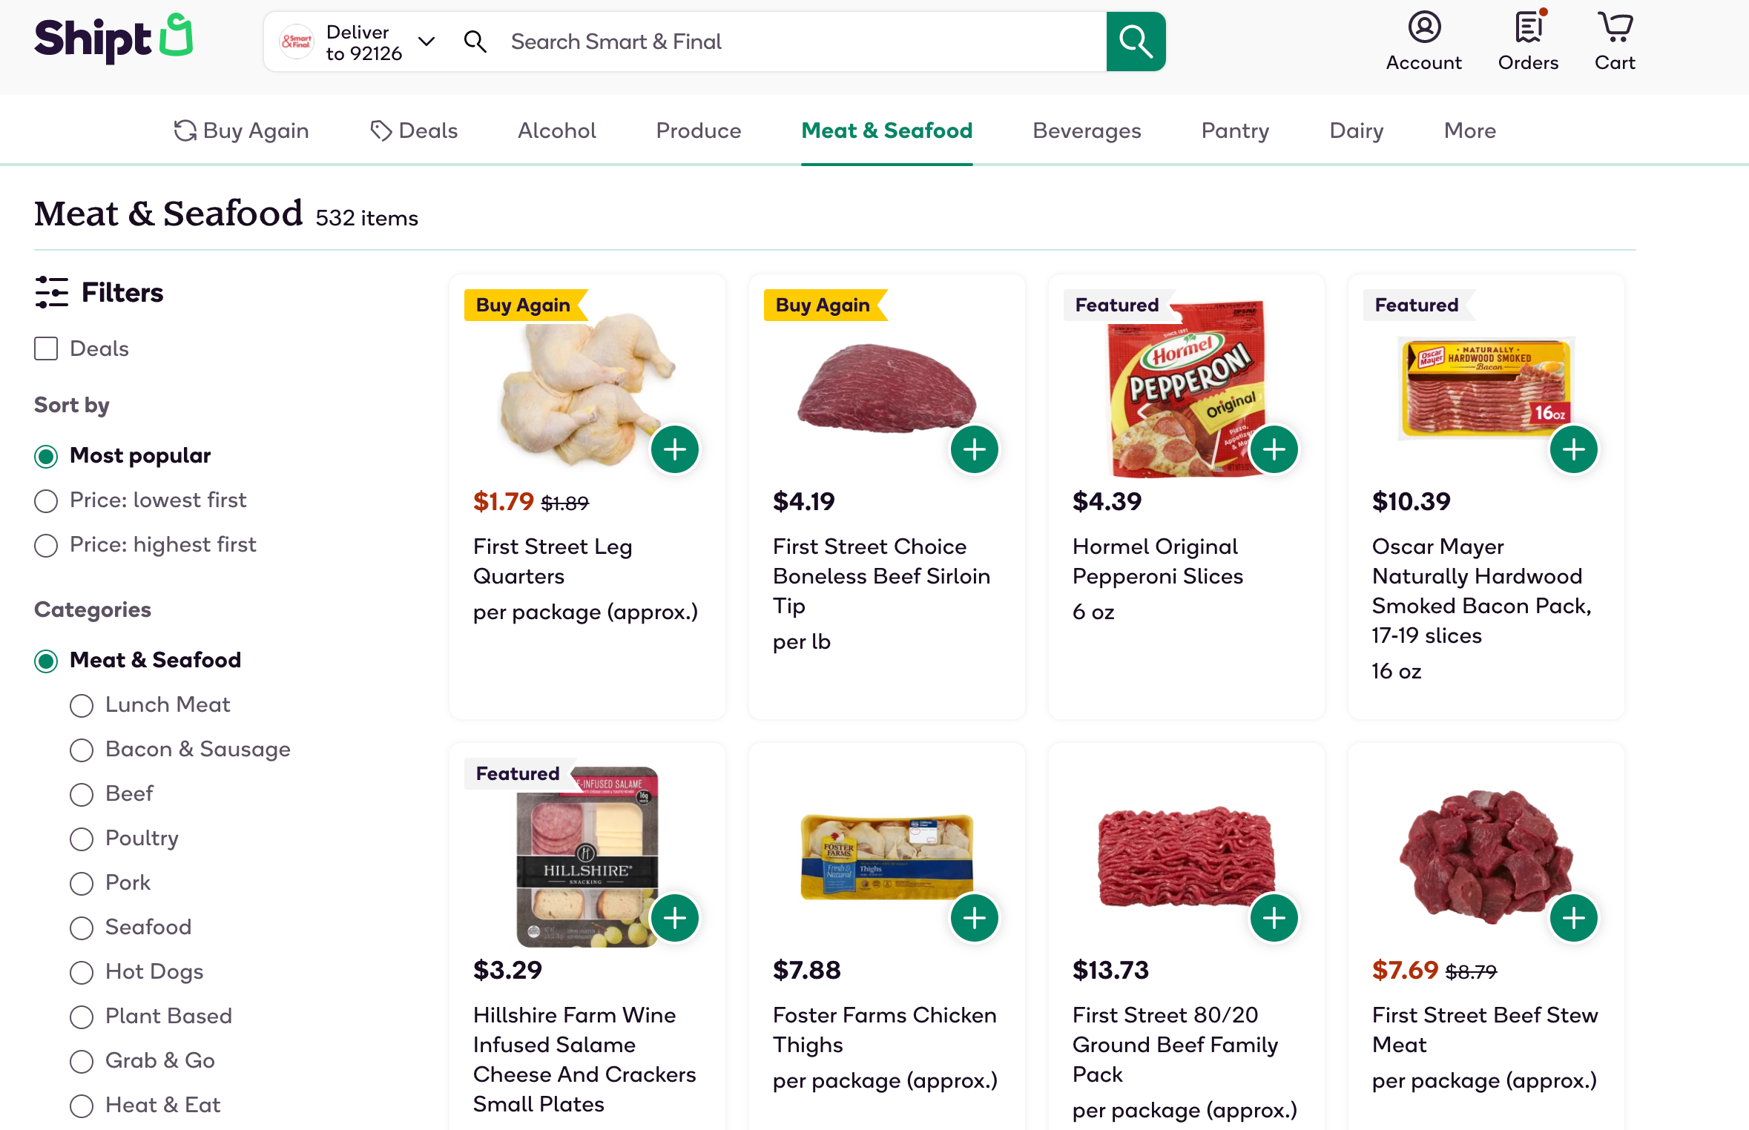Open the More categories menu
The image size is (1749, 1130).
tap(1469, 130)
